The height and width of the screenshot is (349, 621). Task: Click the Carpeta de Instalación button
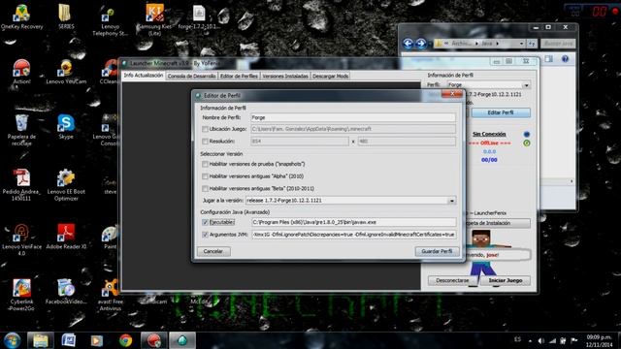pos(498,223)
